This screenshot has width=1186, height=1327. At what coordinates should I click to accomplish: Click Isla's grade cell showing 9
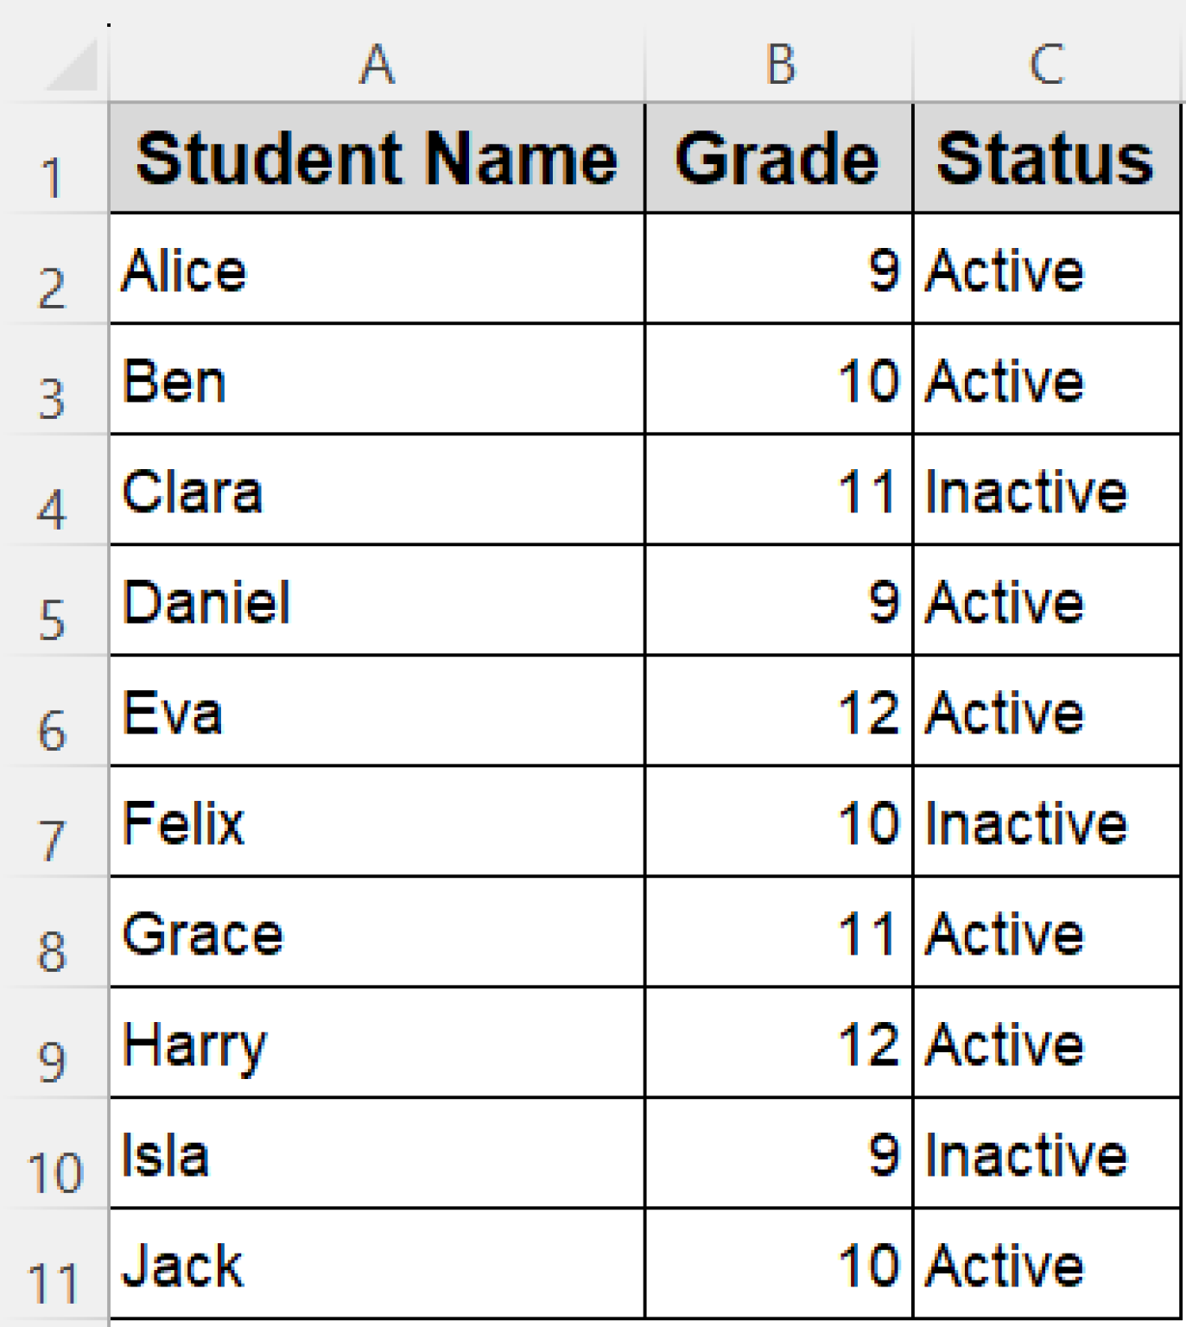coord(779,1154)
